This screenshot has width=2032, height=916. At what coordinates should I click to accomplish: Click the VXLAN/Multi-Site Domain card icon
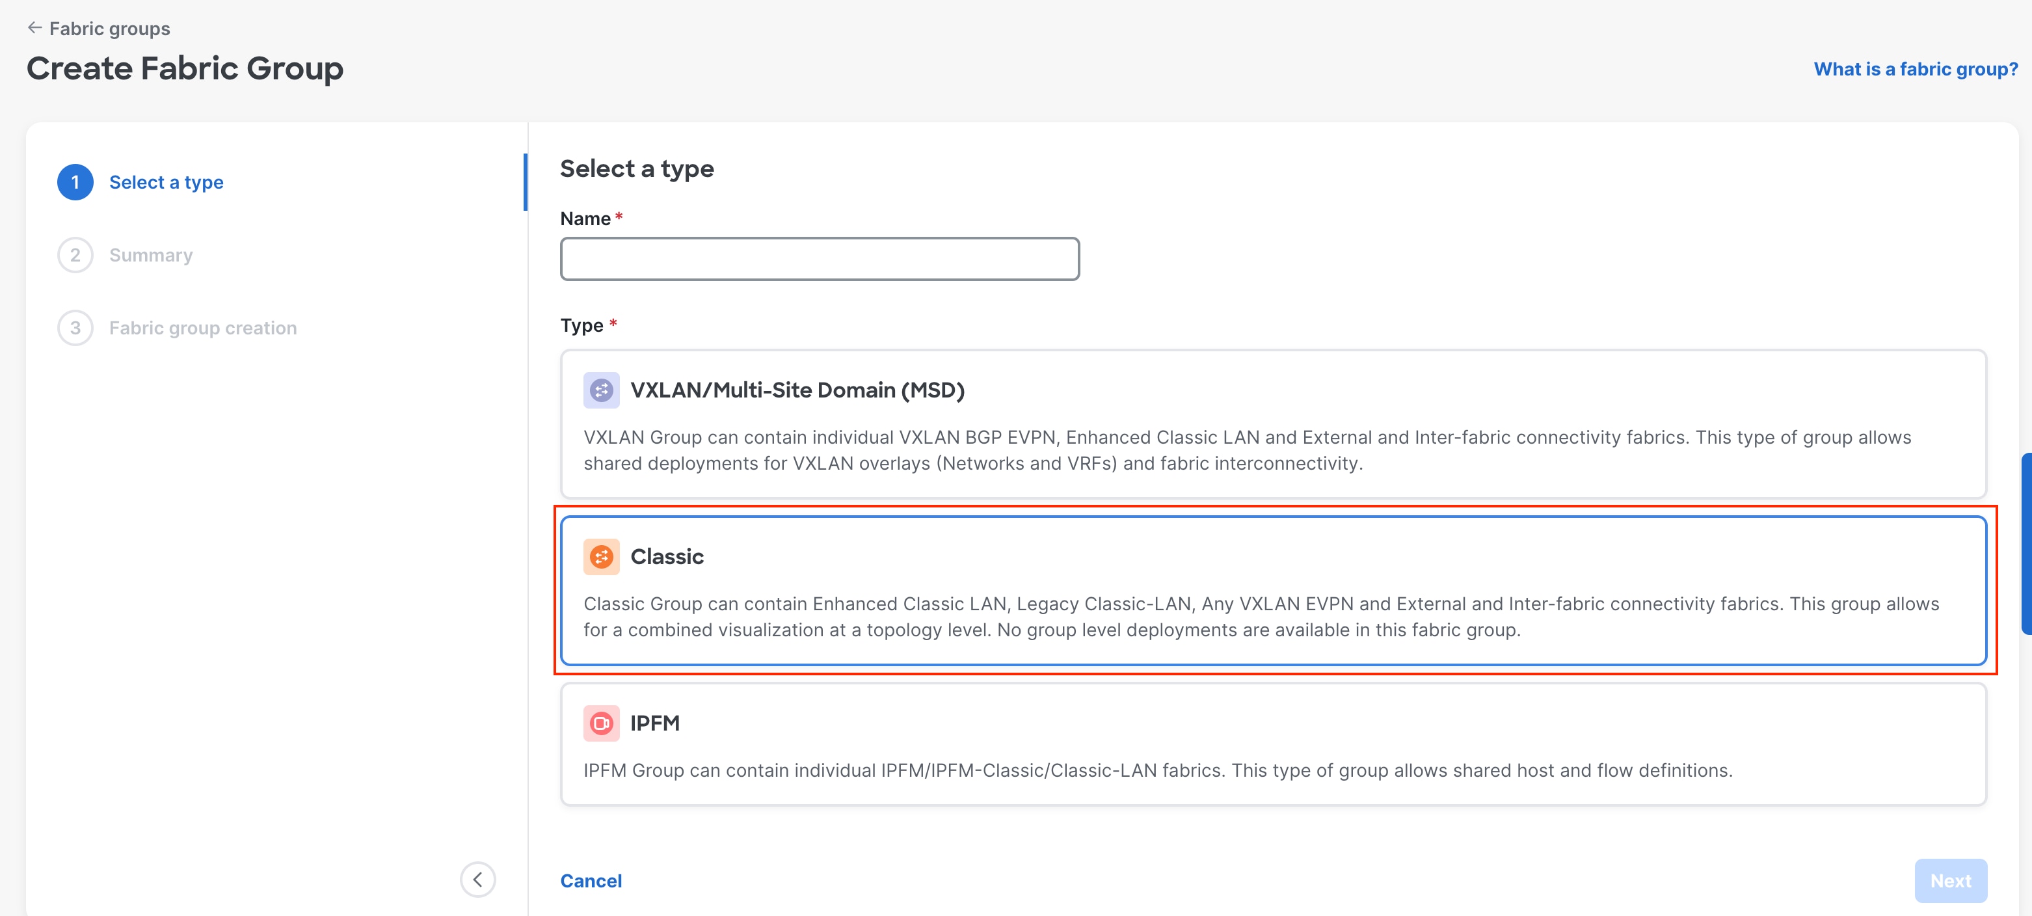601,390
